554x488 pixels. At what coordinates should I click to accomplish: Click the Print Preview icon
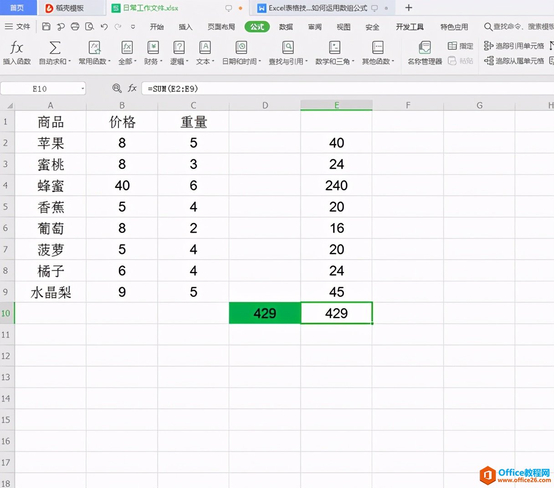tap(90, 26)
